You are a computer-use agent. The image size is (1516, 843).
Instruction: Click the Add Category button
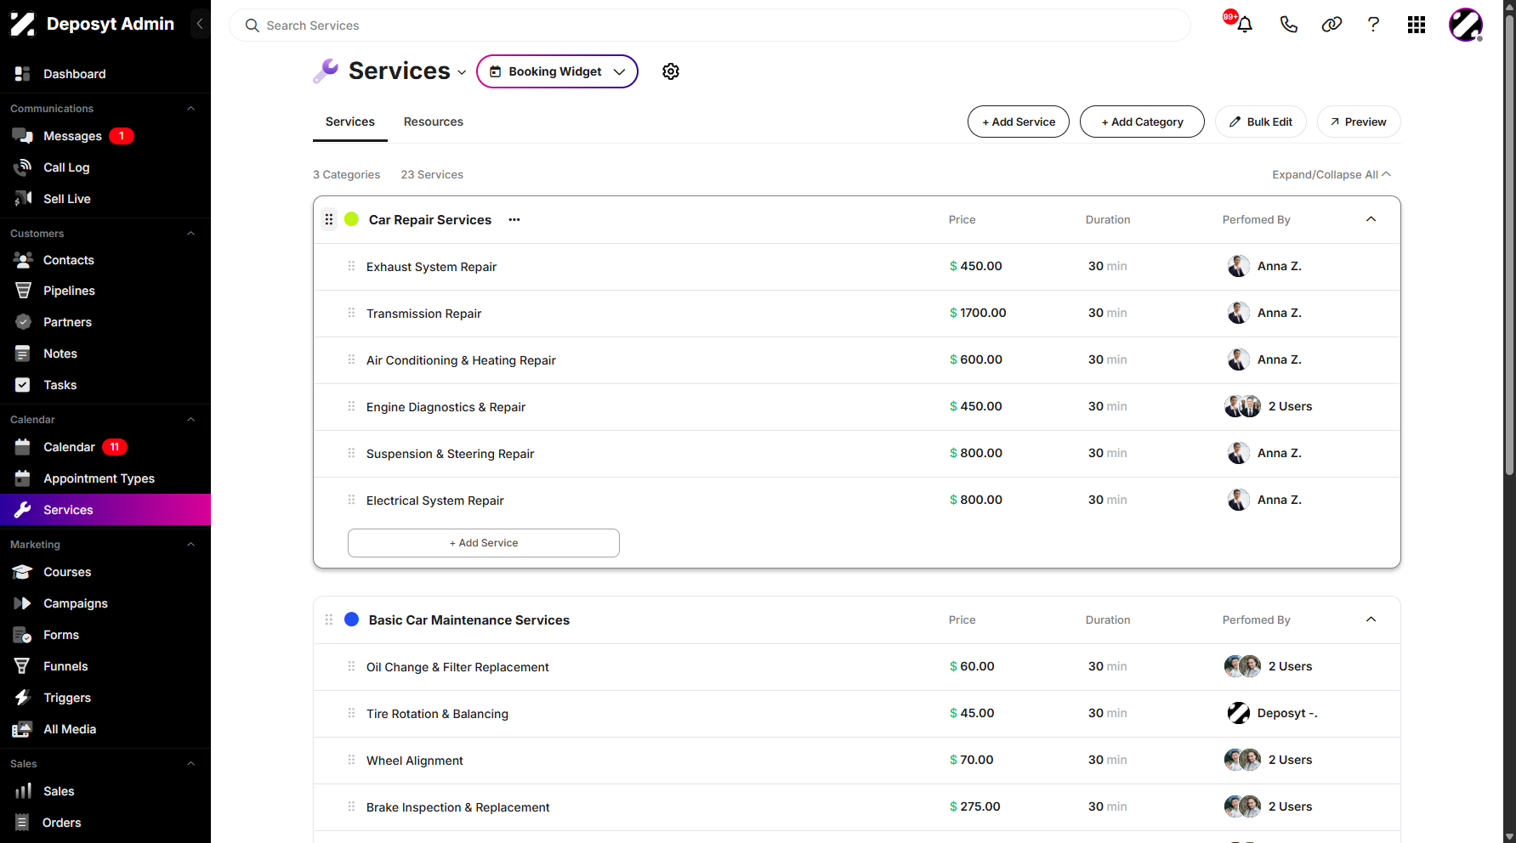[1142, 122]
